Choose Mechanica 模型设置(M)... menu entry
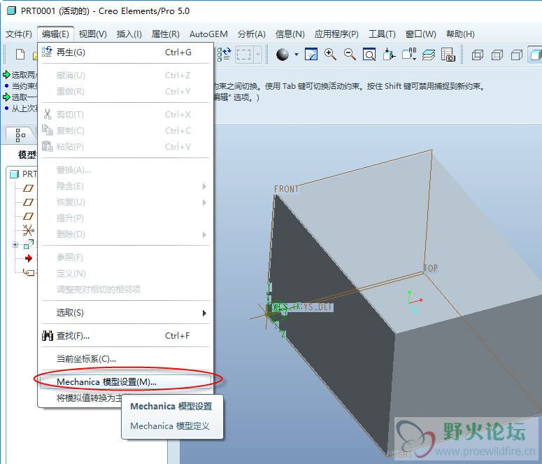 click(x=125, y=382)
